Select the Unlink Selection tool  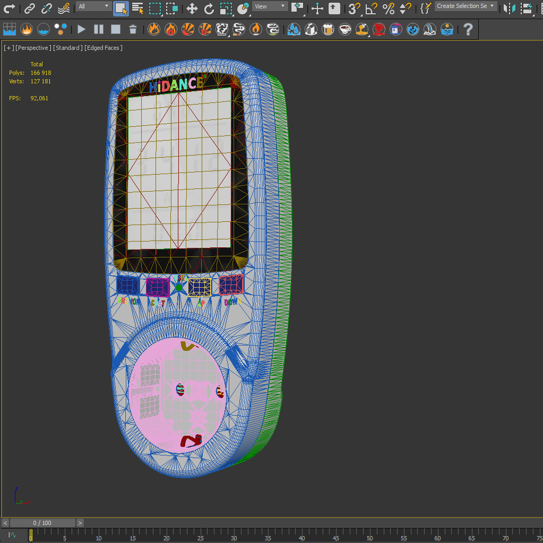(x=47, y=8)
